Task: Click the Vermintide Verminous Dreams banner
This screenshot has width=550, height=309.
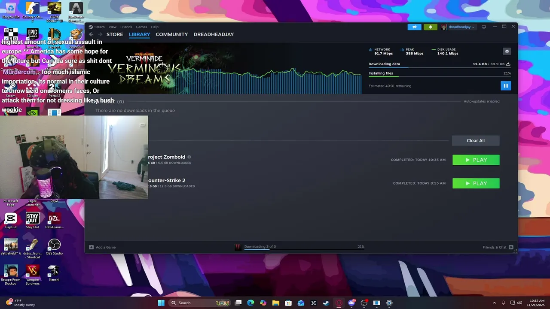Action: click(x=144, y=69)
